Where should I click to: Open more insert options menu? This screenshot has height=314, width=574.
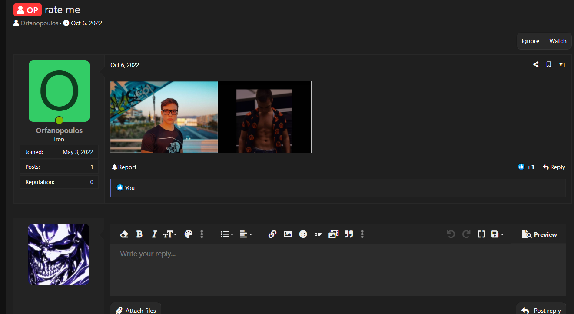pos(362,234)
